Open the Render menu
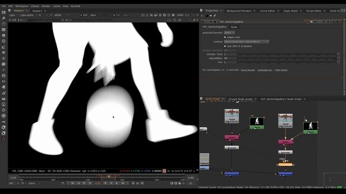346x194 pixels. click(x=46, y=6)
